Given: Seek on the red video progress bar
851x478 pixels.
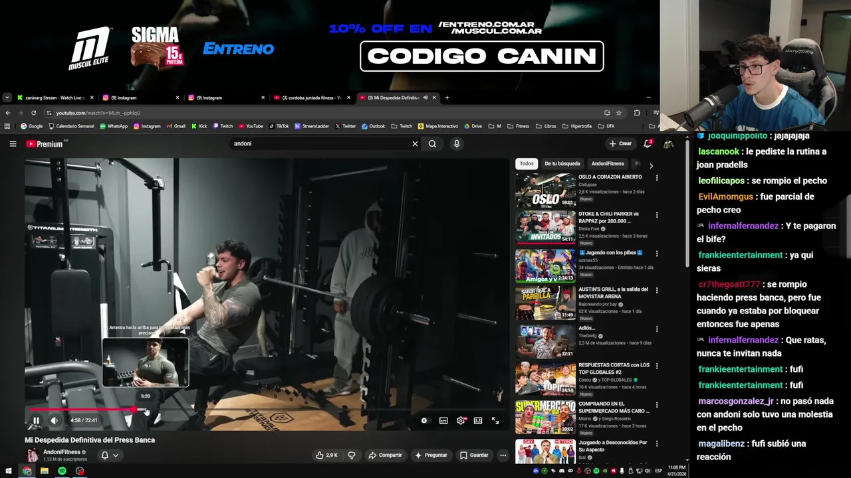Looking at the screenshot, I should pyautogui.click(x=266, y=410).
